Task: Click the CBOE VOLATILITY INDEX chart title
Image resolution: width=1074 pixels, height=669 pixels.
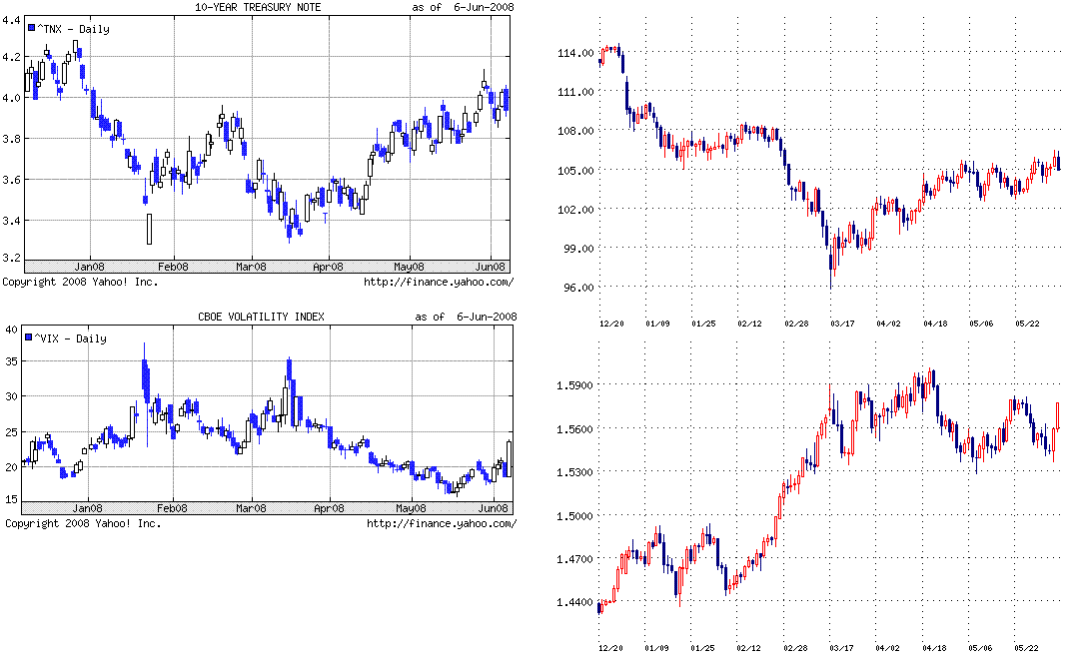Action: [262, 318]
